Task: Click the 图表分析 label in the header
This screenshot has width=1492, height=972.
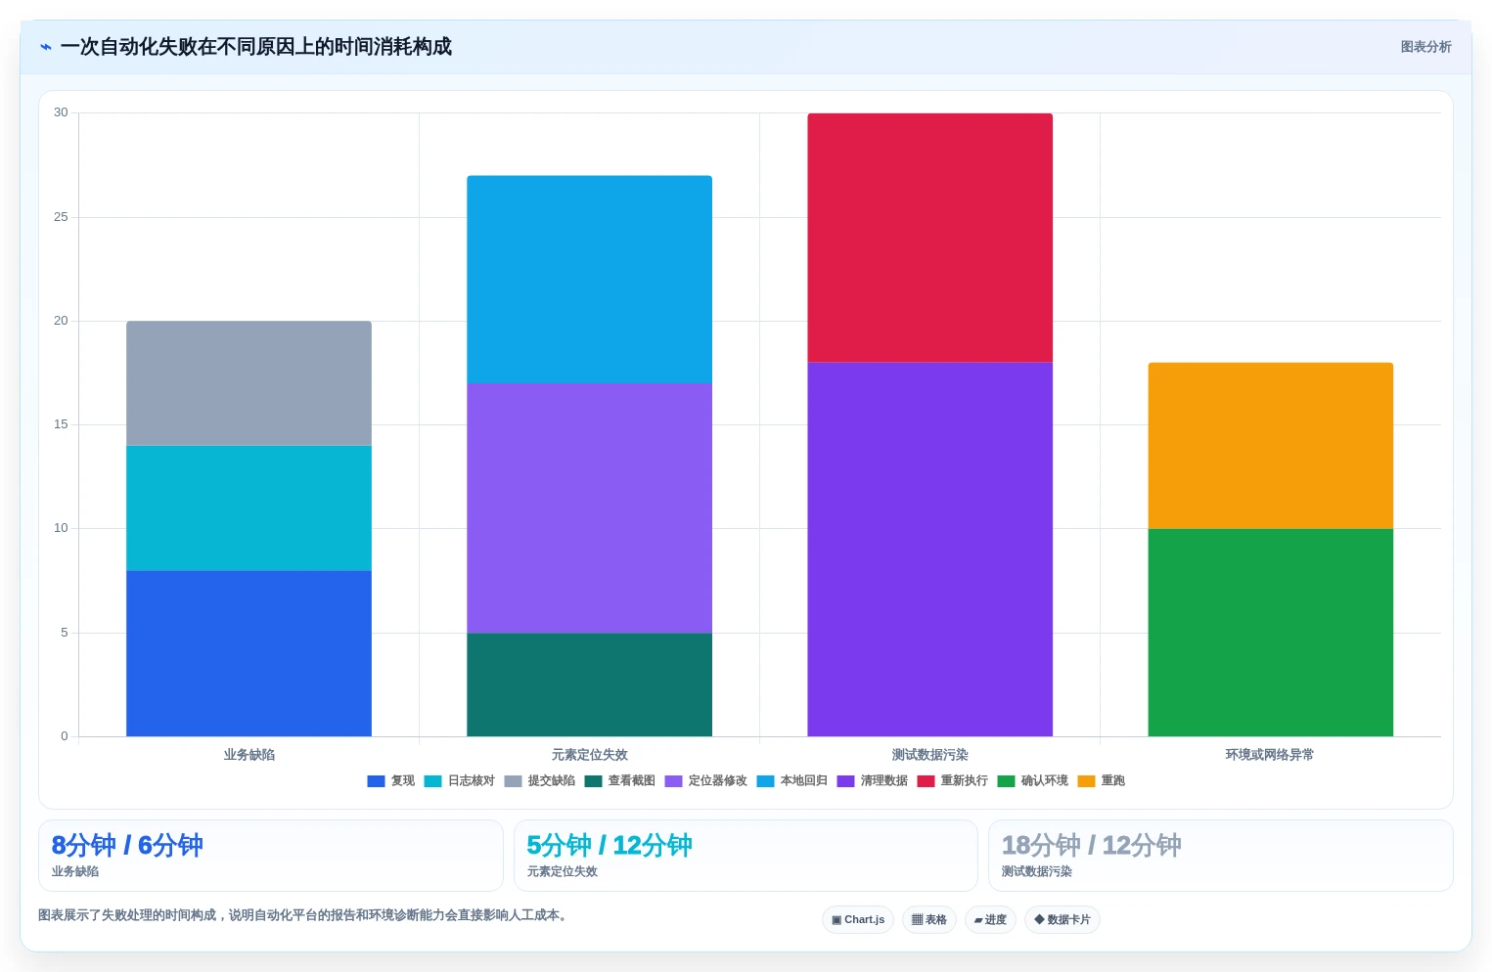Action: click(x=1425, y=47)
